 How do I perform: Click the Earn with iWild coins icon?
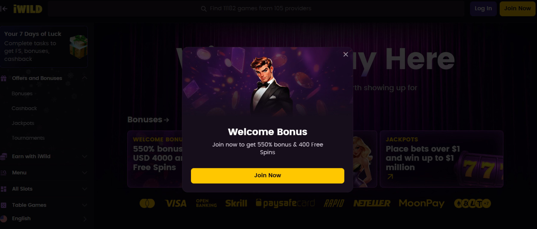click(4, 156)
